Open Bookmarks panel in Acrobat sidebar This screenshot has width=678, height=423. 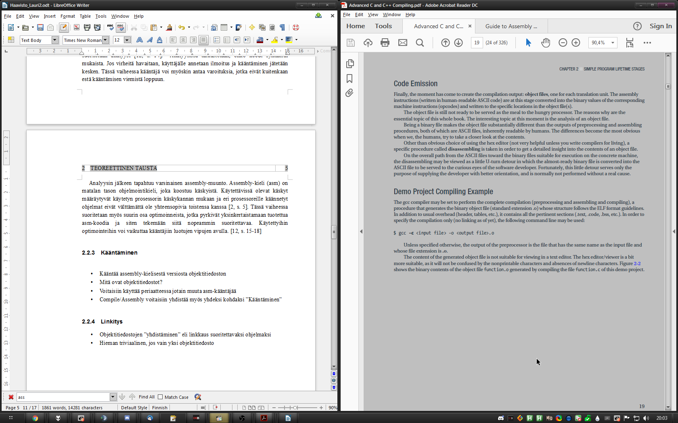349,79
